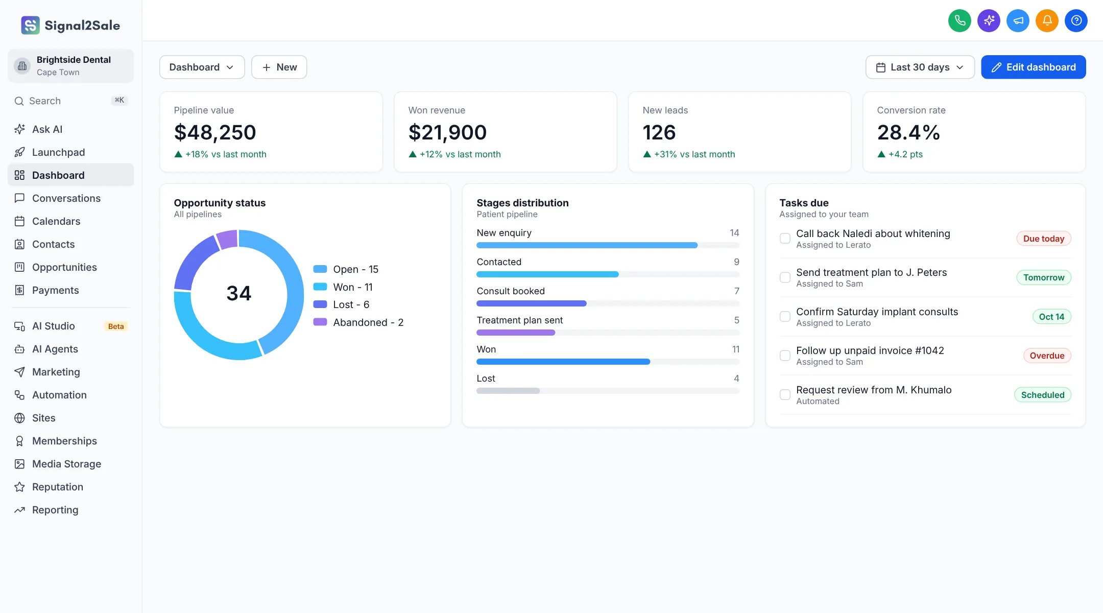Click the green phone call icon
The width and height of the screenshot is (1103, 613).
pyautogui.click(x=960, y=20)
